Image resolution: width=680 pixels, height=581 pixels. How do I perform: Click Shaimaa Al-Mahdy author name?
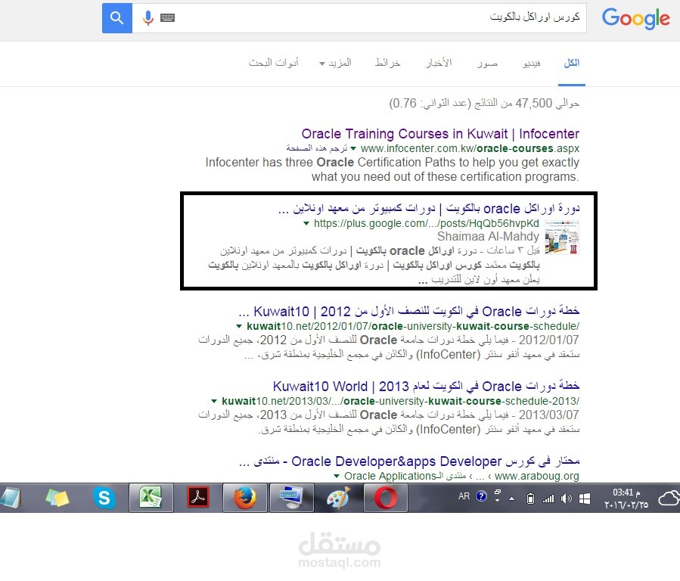point(488,236)
